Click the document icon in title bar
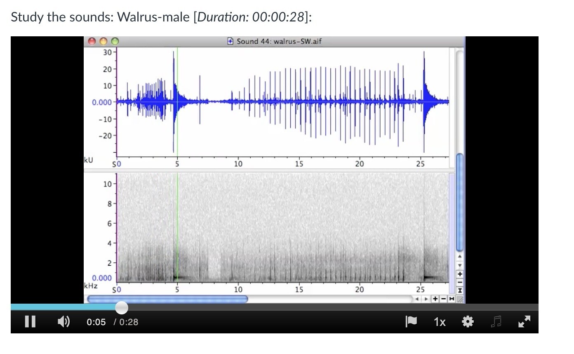The width and height of the screenshot is (574, 354). tap(231, 41)
